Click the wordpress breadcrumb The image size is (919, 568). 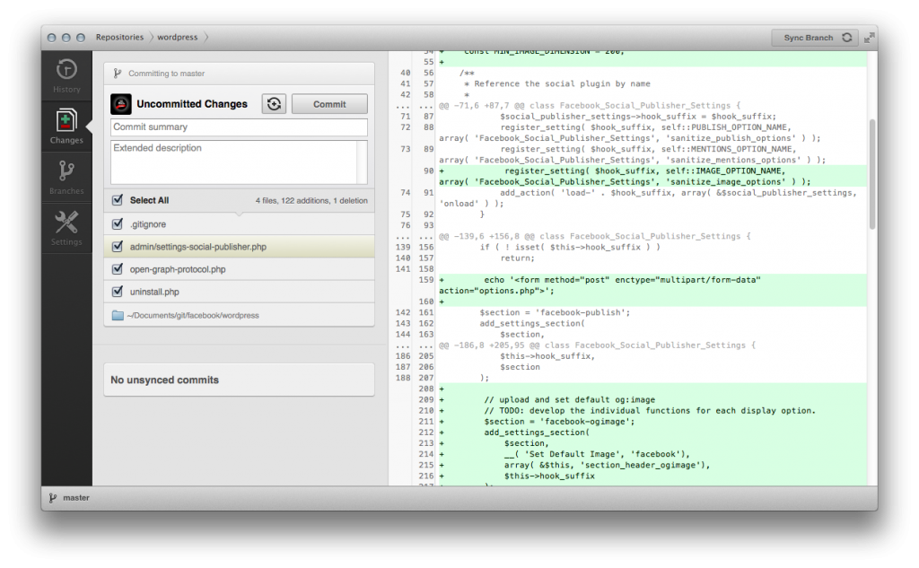coord(177,37)
